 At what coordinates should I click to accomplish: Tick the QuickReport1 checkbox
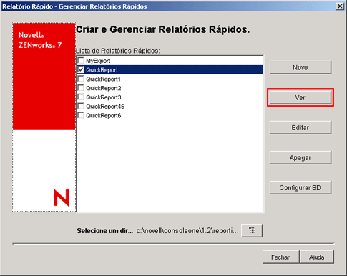pyautogui.click(x=81, y=79)
